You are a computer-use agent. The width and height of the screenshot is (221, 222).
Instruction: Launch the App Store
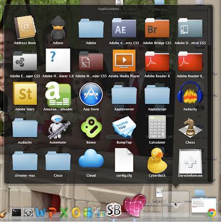(x=91, y=94)
